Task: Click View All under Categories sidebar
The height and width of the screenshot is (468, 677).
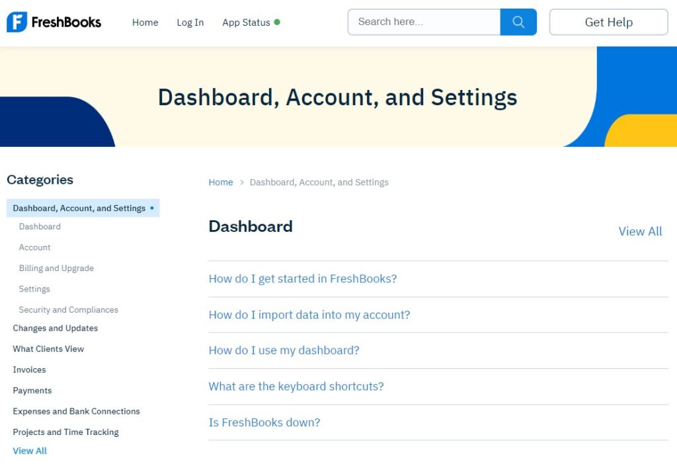Action: [30, 451]
